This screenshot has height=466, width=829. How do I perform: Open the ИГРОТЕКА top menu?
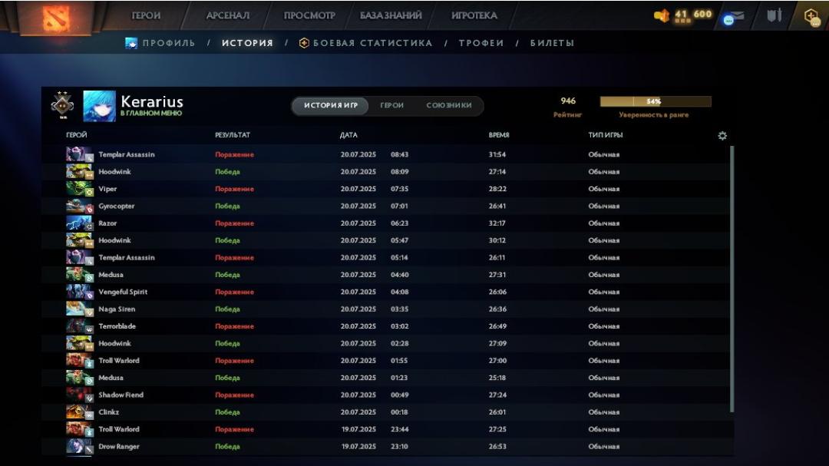click(x=474, y=15)
